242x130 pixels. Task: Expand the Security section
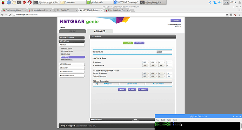(72, 68)
